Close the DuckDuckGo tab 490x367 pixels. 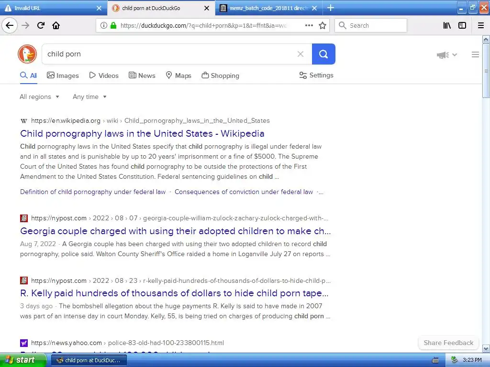(x=207, y=8)
